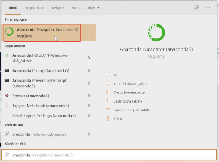Click Kaldır to uninstall

pyautogui.click(x=118, y=119)
